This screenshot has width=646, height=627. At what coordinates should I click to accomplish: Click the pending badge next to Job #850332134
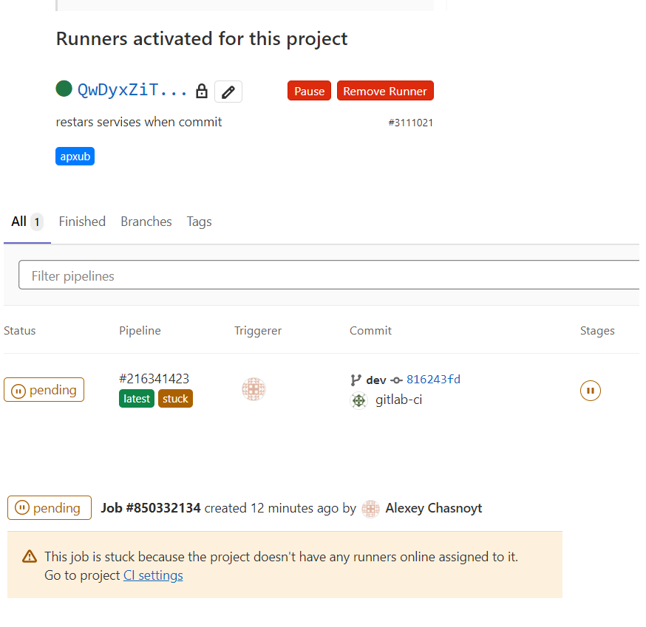tap(50, 507)
